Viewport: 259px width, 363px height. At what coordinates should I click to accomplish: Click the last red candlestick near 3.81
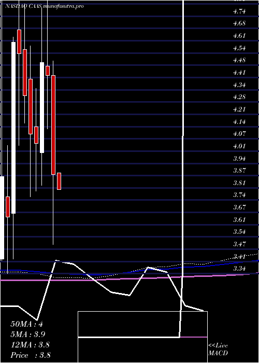pyautogui.click(x=59, y=181)
